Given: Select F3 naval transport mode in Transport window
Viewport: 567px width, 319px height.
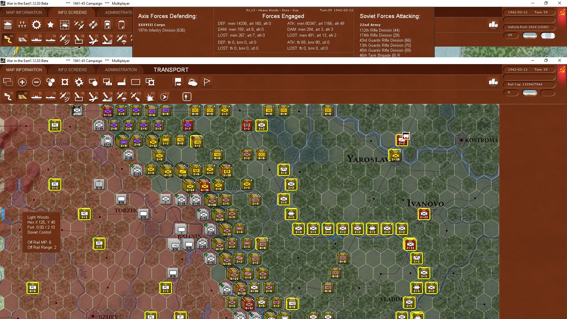Looking at the screenshot, I should pos(36,97).
